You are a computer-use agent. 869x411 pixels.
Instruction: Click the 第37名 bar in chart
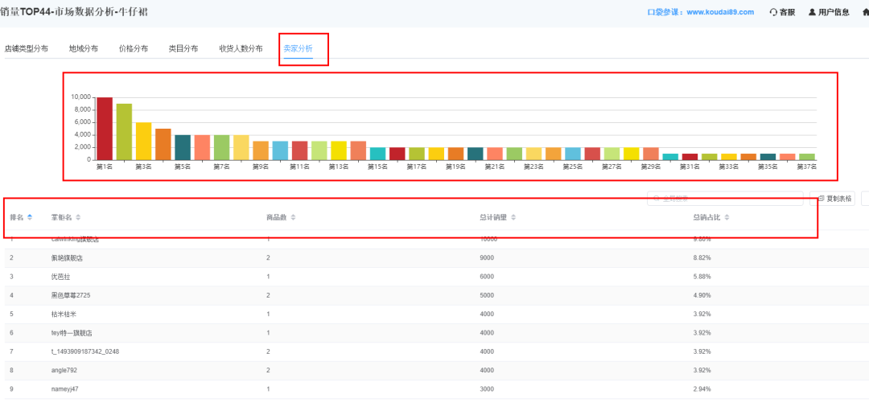[x=807, y=157]
